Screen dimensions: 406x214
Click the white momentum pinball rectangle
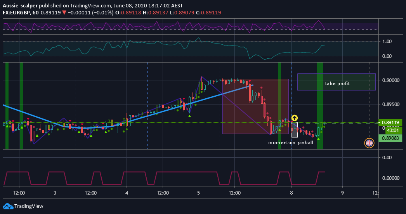point(294,130)
